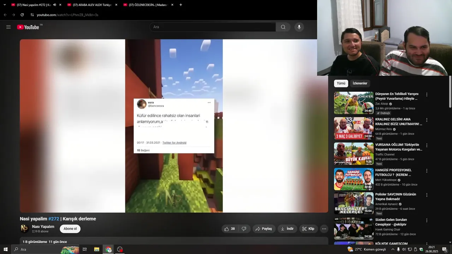Create a clip with Klip button

tap(308, 229)
